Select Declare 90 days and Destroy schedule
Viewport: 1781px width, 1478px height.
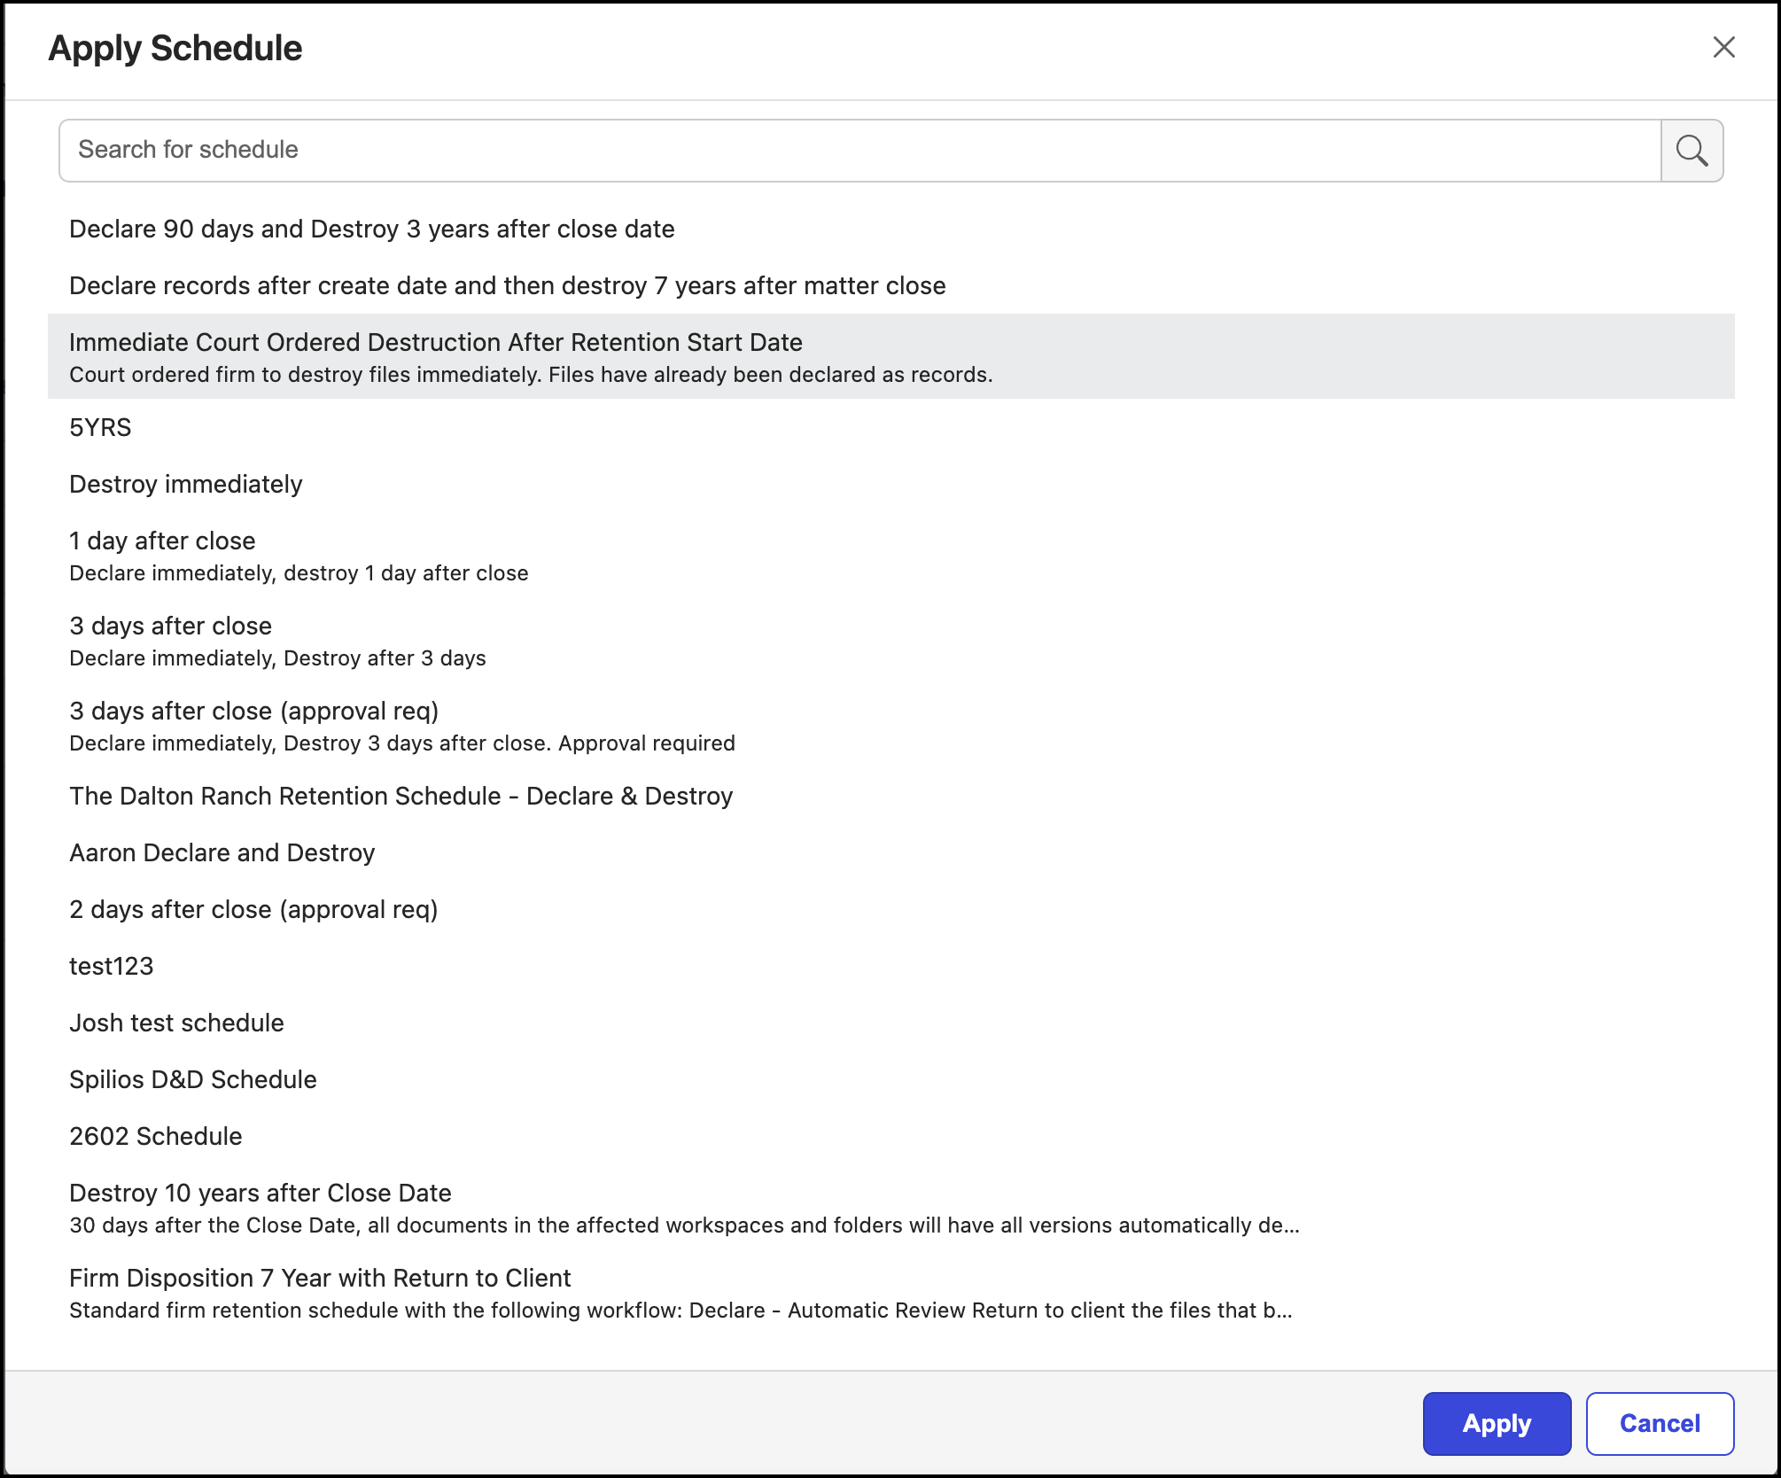[x=372, y=229]
